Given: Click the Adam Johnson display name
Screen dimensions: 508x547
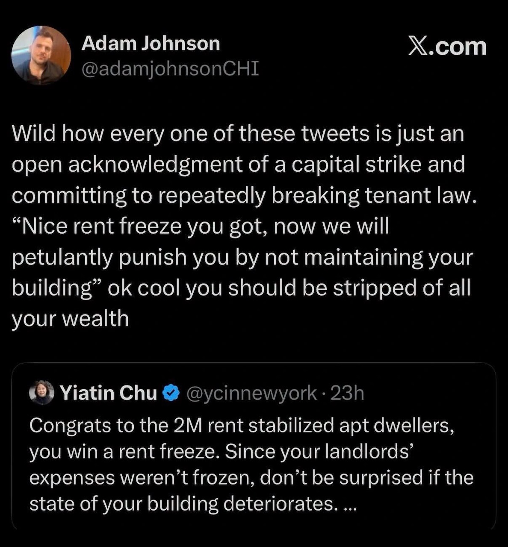Looking at the screenshot, I should [x=151, y=44].
